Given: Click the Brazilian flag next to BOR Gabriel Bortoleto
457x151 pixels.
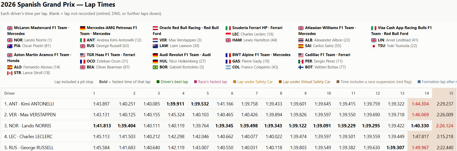Looking at the screenshot, I should tap(155, 67).
